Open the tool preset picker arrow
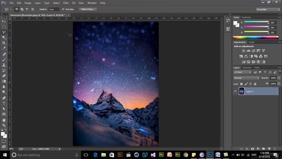The height and width of the screenshot is (159, 282). pyautogui.click(x=11, y=9)
